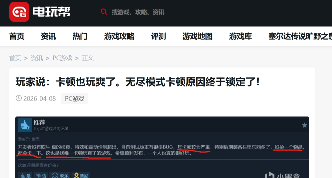The height and width of the screenshot is (178, 332).
Task: Click the red search magnifier icon
Action: point(104,12)
